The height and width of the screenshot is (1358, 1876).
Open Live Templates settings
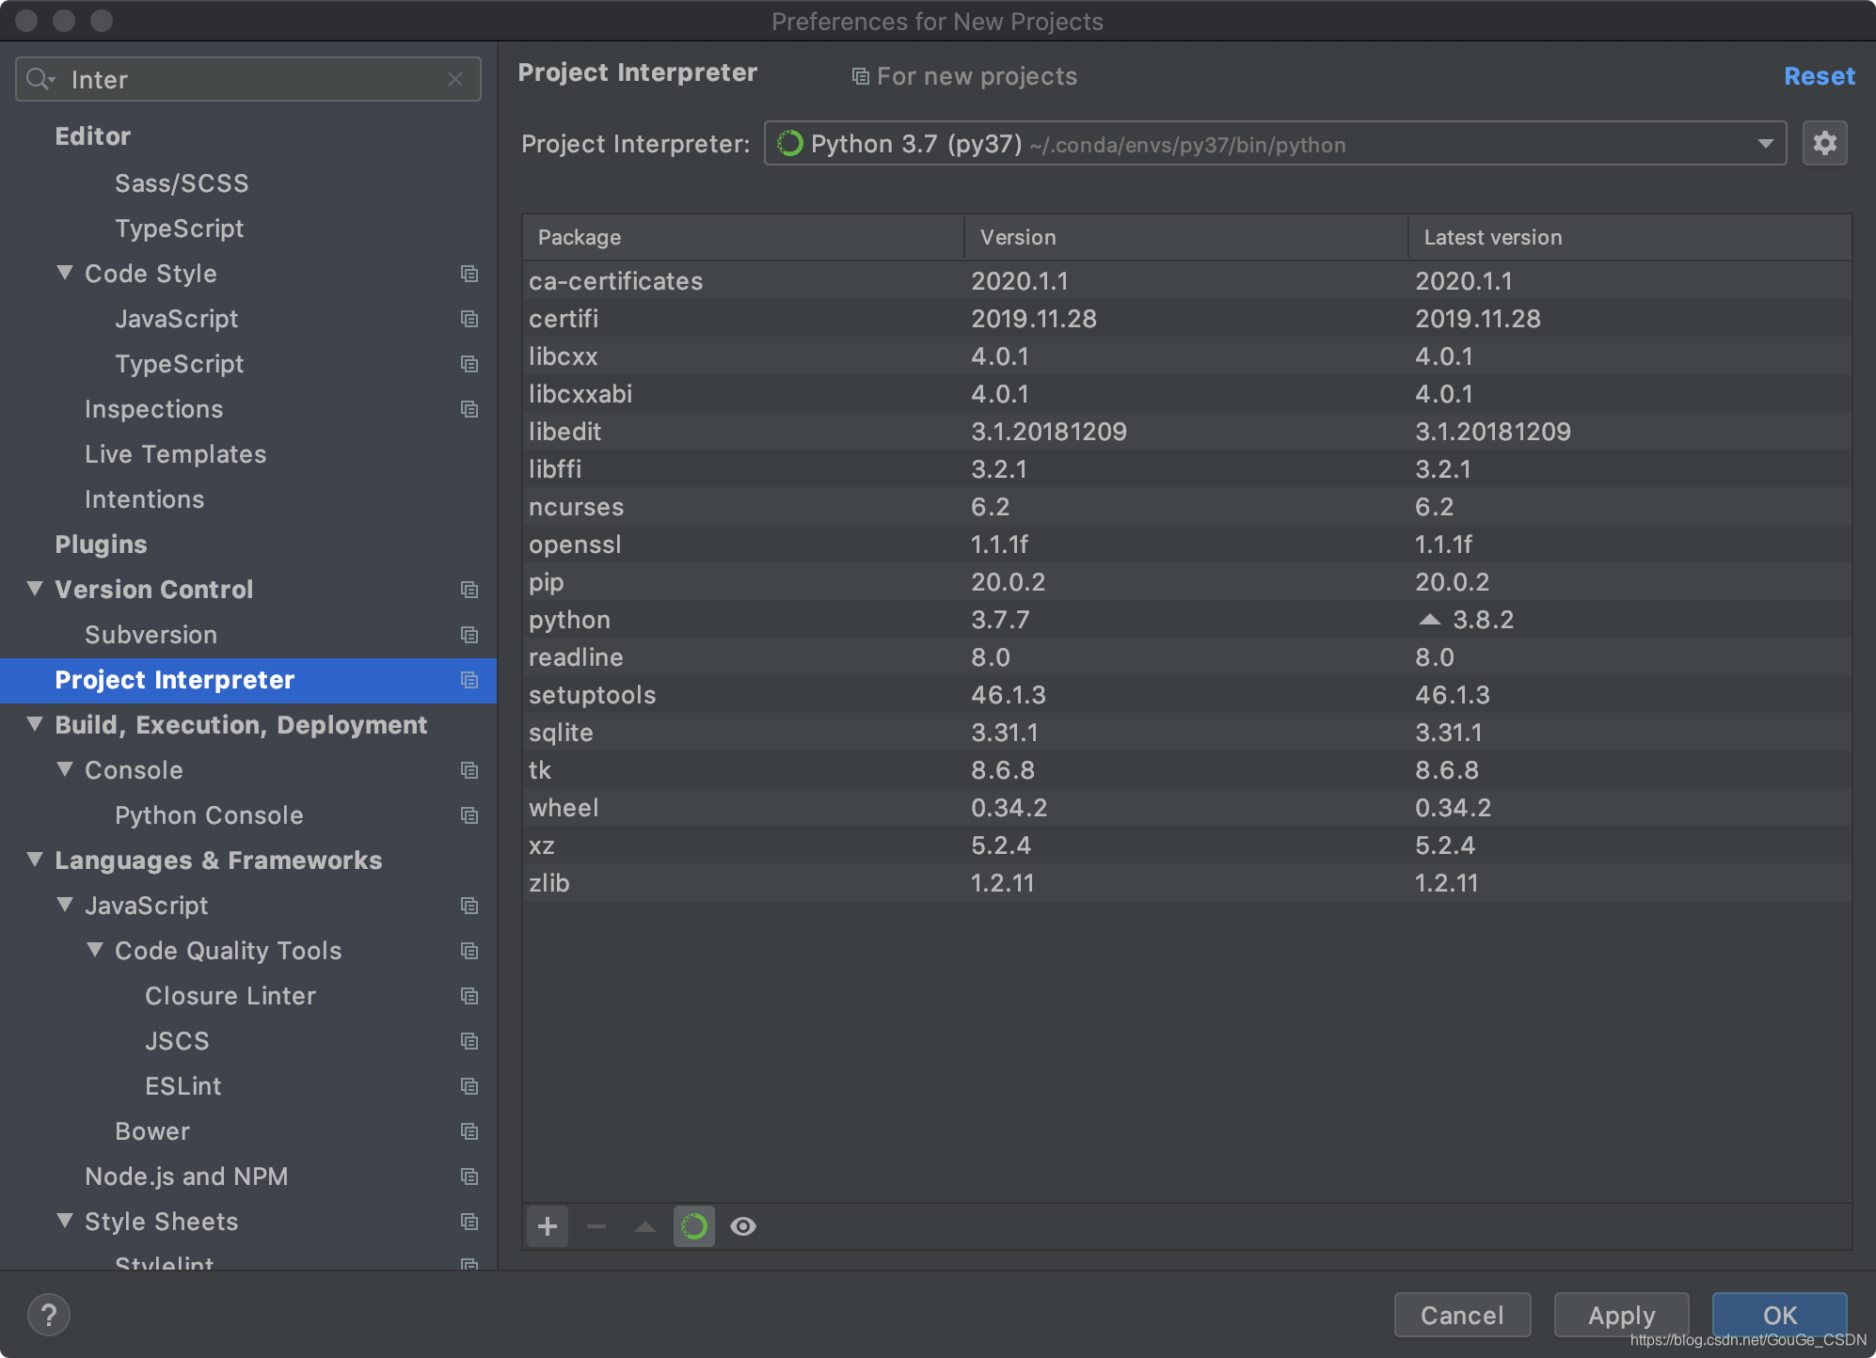click(176, 454)
